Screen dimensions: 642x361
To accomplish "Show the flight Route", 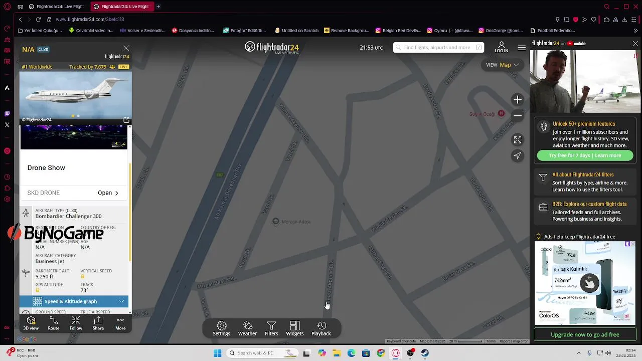I will point(54,323).
